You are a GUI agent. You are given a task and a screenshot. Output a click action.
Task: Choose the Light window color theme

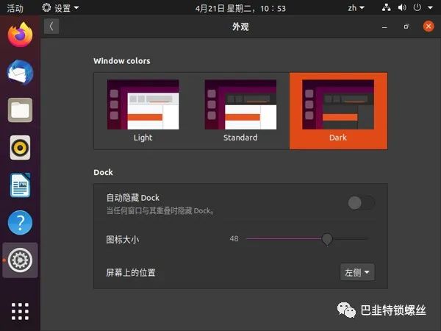click(143, 111)
